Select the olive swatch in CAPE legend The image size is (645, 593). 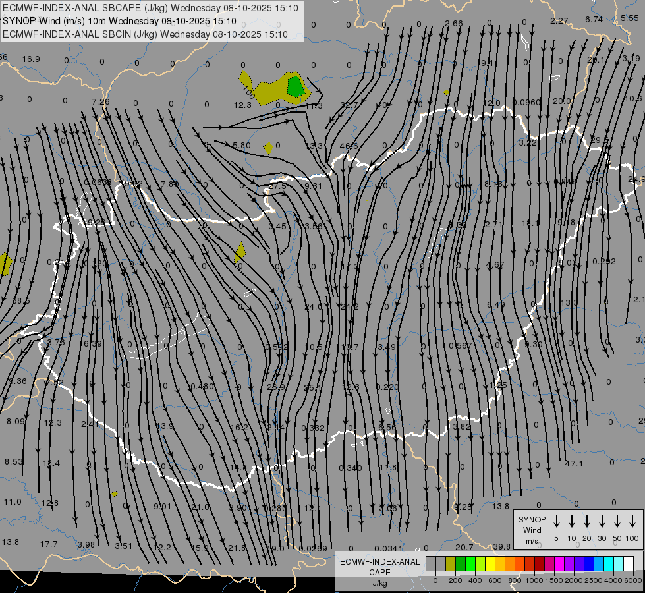tap(451, 563)
